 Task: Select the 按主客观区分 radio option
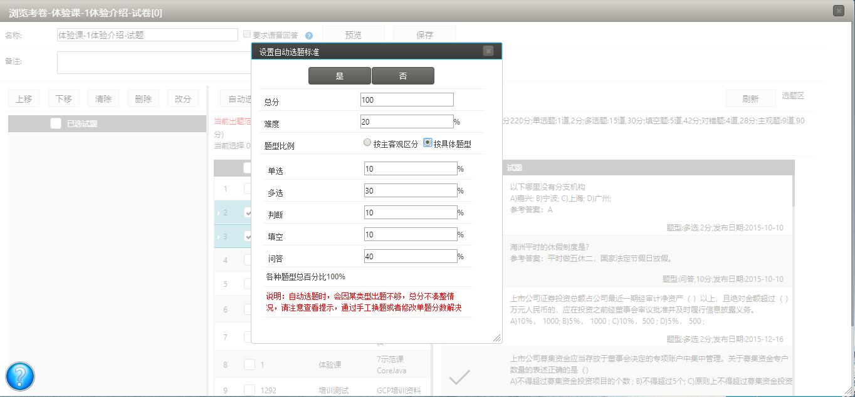[x=367, y=143]
